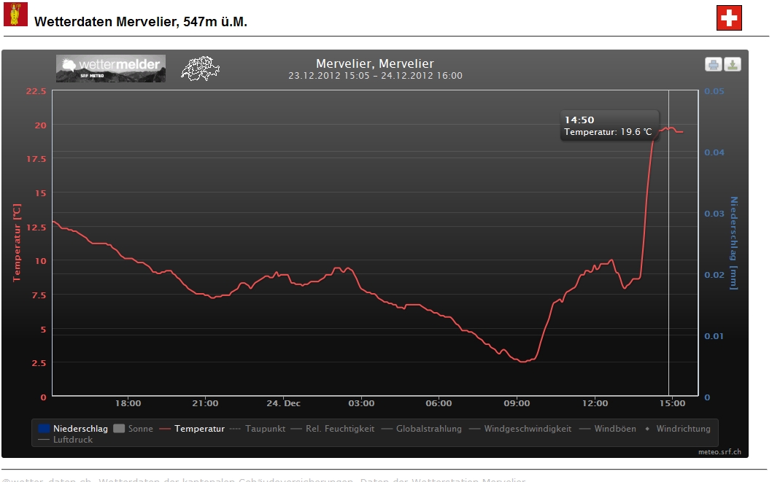Click the blue Niederschlag color square

click(x=44, y=429)
